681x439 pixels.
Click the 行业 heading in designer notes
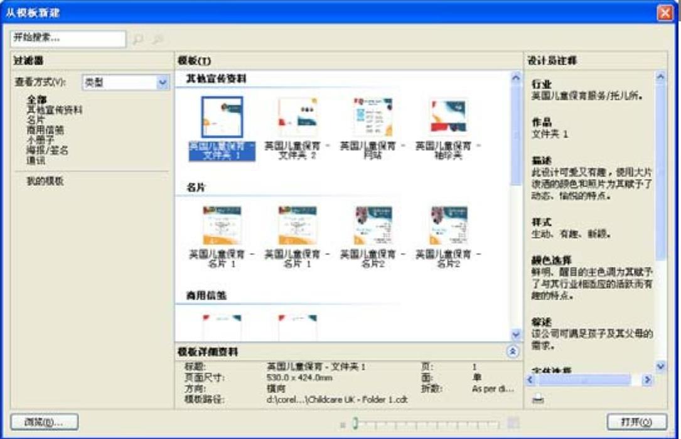(x=542, y=84)
